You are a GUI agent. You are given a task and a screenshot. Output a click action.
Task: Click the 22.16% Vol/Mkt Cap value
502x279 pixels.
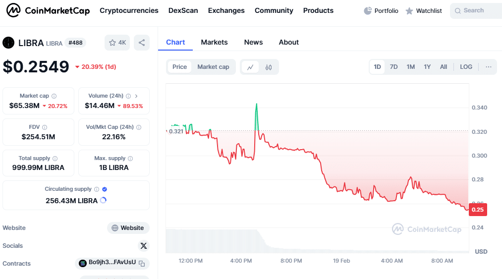113,137
